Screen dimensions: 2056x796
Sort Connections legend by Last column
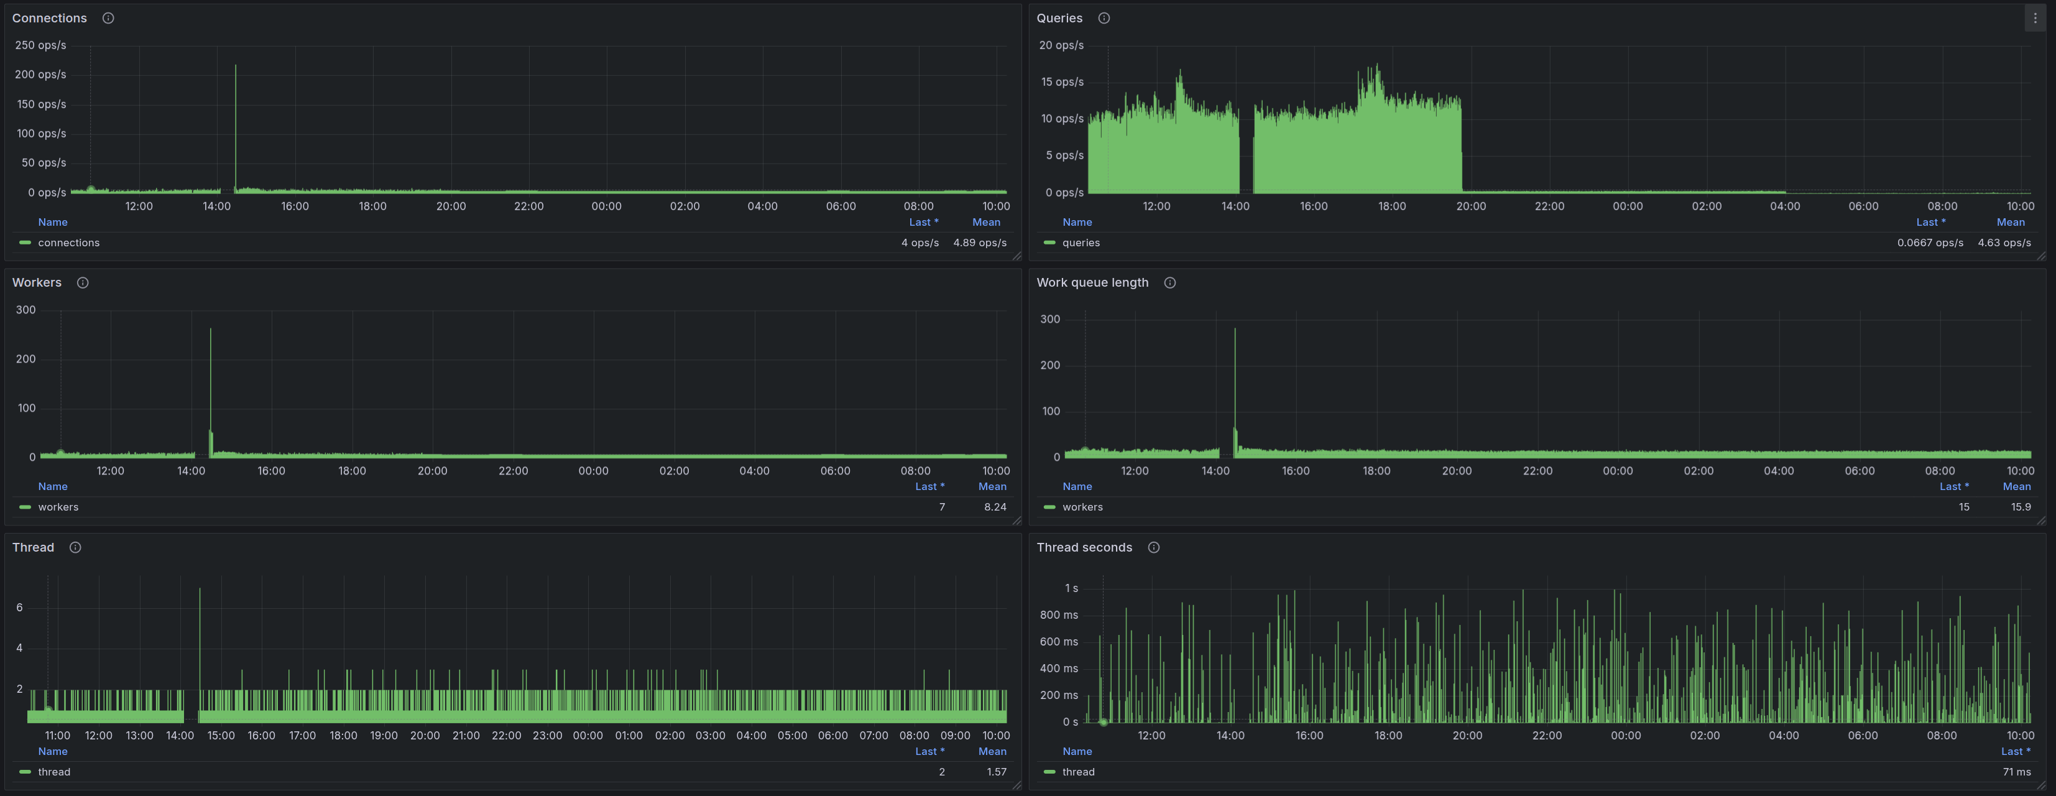coord(923,223)
